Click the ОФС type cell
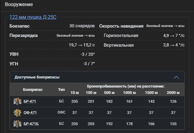Screen dimensions: 194x133 click(62, 112)
